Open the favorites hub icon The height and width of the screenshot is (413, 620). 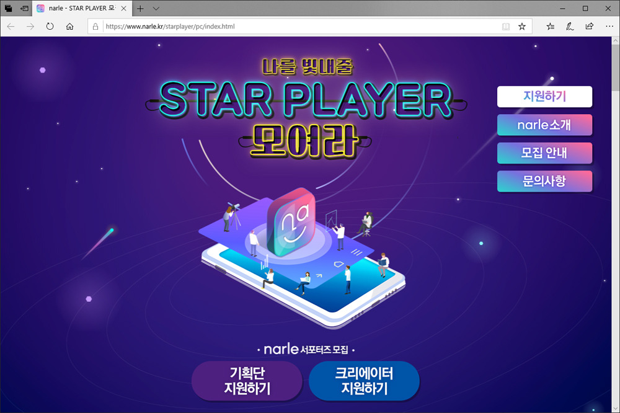coord(550,27)
